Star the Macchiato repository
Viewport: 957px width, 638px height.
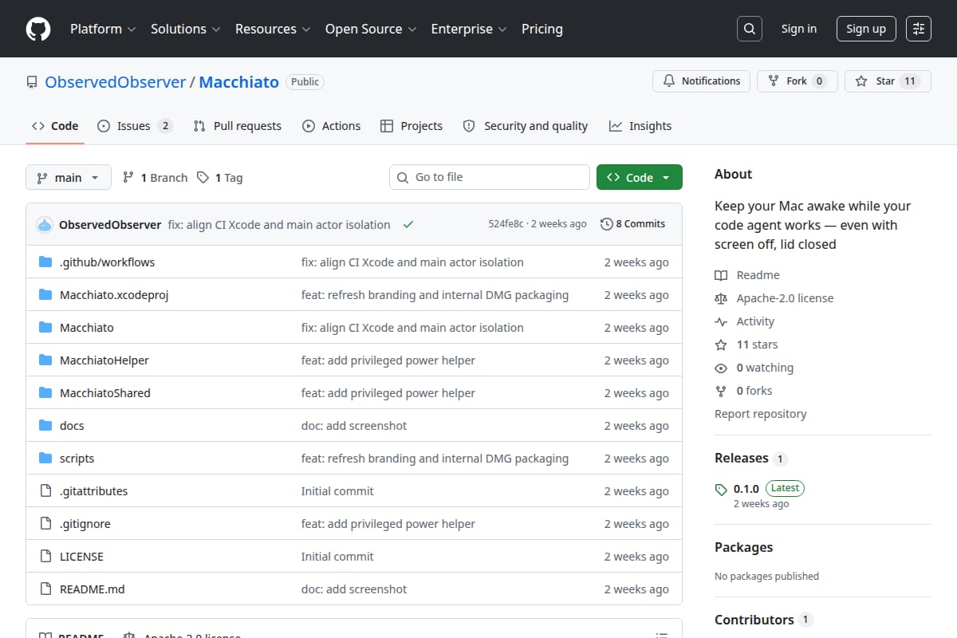[x=888, y=81]
